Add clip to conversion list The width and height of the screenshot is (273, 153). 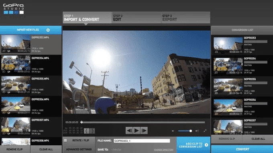(194, 145)
